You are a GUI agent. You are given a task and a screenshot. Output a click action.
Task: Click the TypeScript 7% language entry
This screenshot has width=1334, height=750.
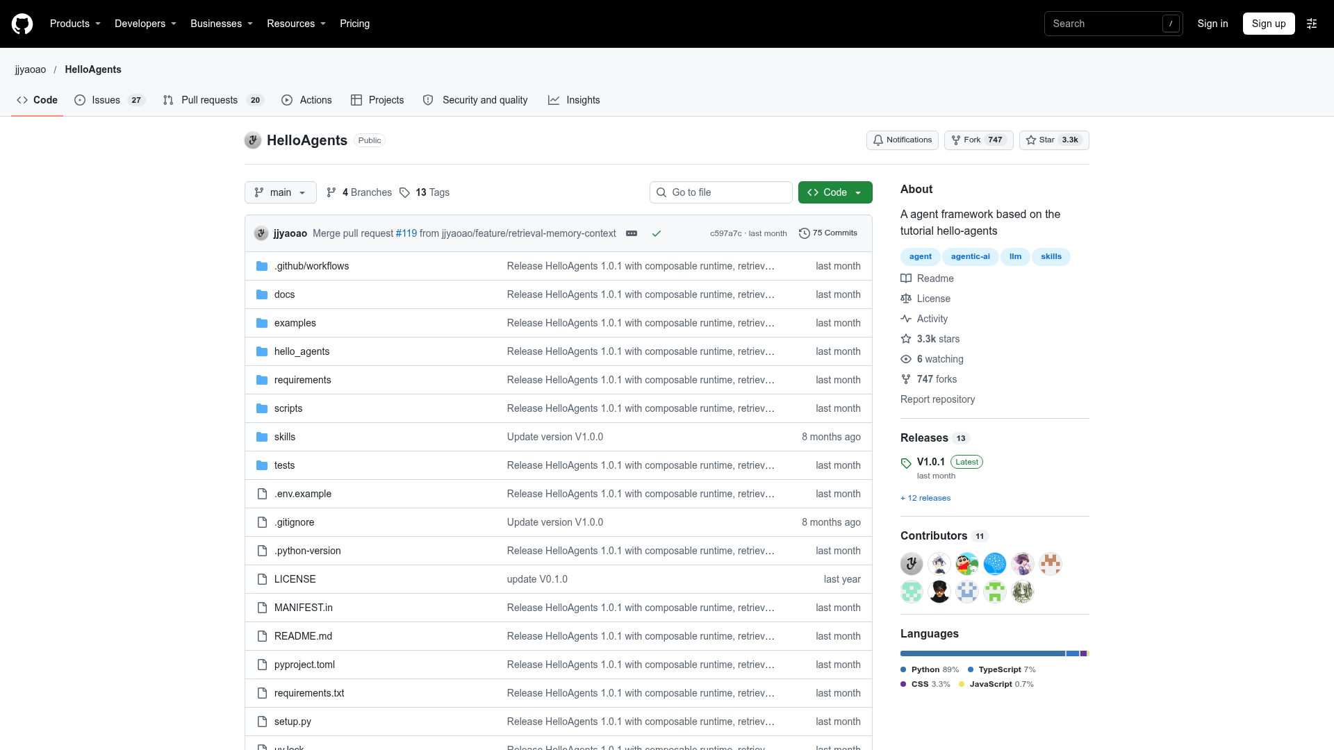coord(1001,669)
